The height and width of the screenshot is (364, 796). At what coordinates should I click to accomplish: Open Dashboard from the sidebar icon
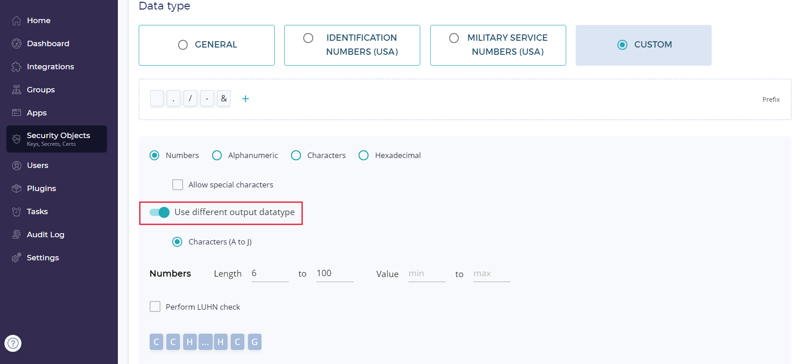(x=17, y=44)
